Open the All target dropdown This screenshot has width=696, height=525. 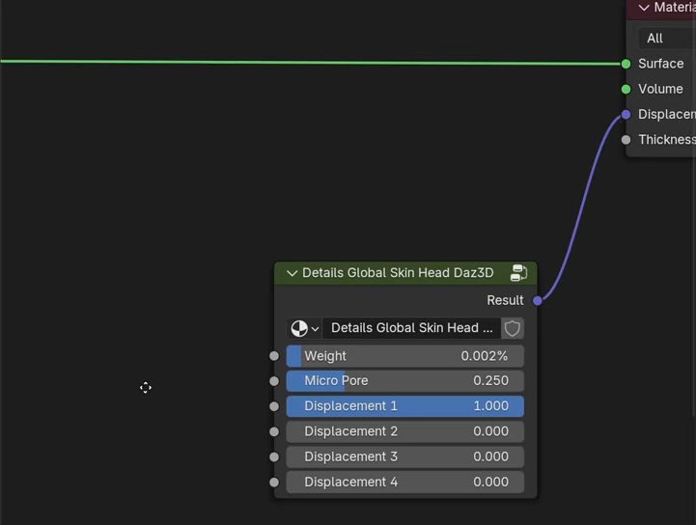coord(667,39)
